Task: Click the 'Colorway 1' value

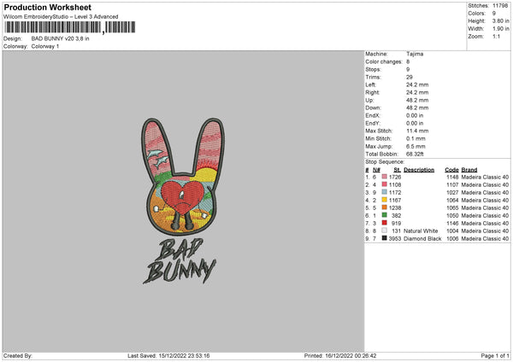Action: point(45,46)
